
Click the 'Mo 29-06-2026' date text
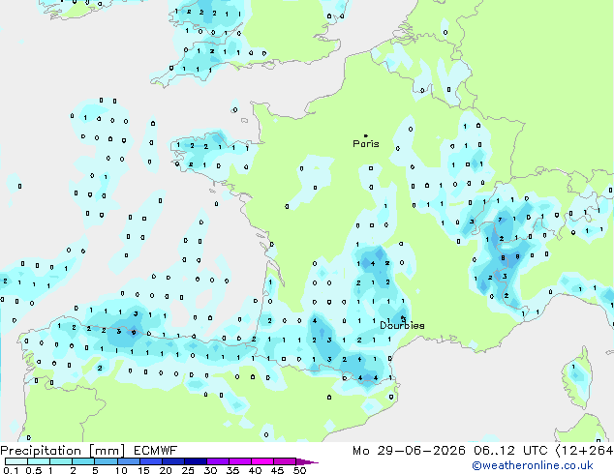tap(409, 451)
